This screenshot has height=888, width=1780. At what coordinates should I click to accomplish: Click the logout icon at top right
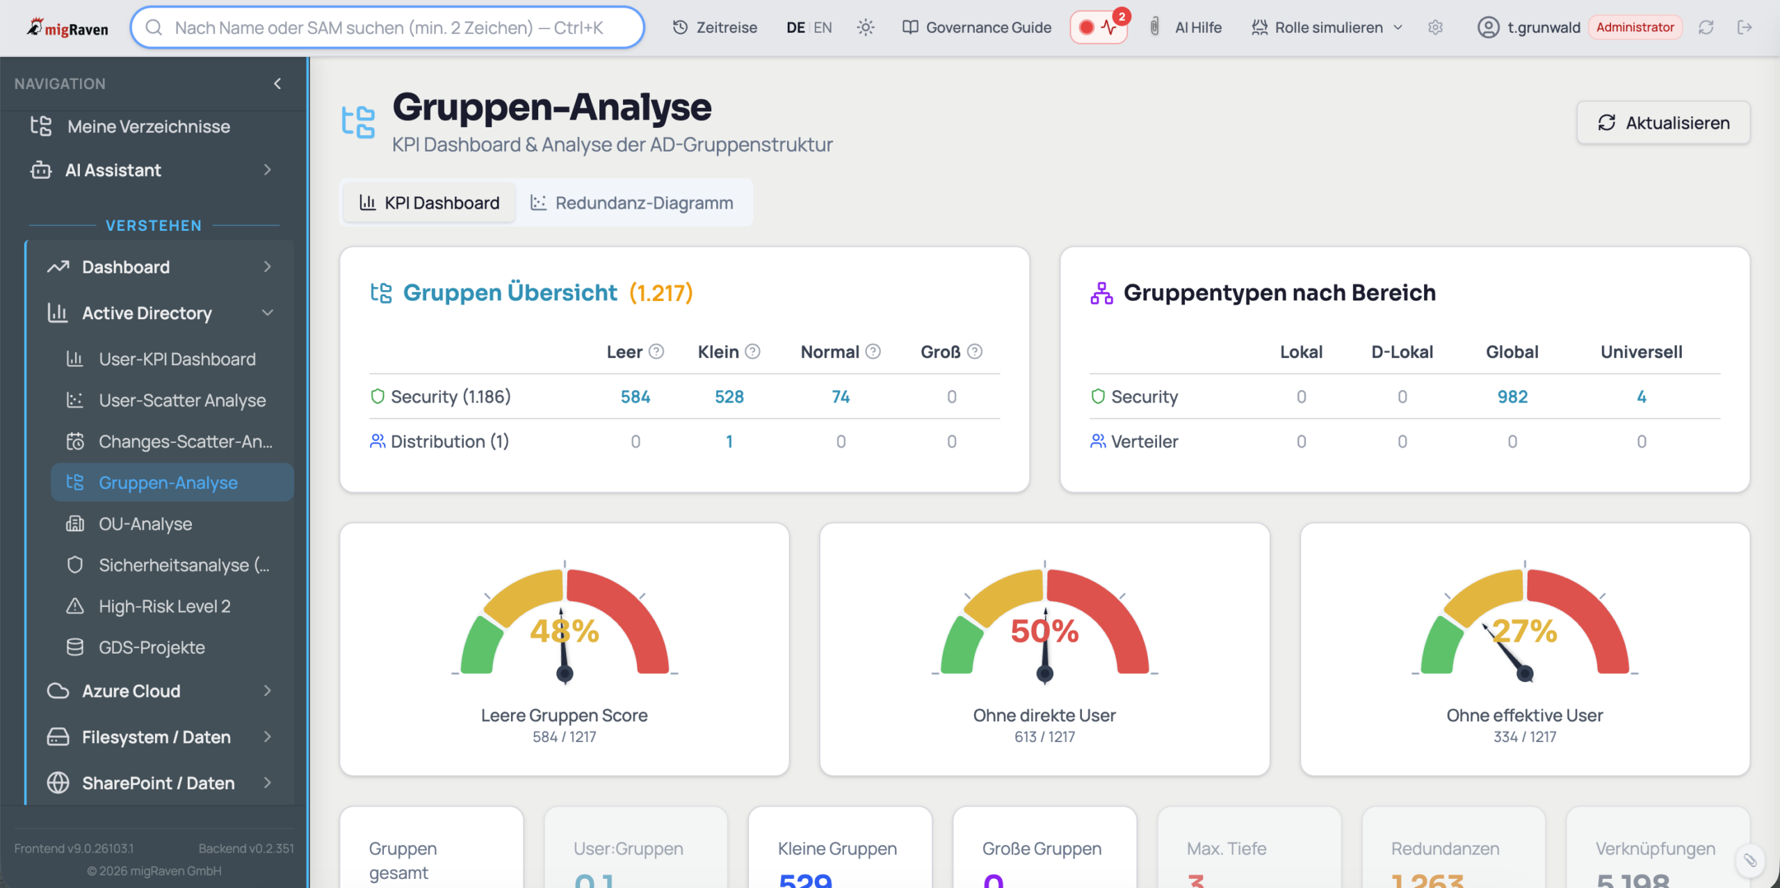click(x=1744, y=27)
